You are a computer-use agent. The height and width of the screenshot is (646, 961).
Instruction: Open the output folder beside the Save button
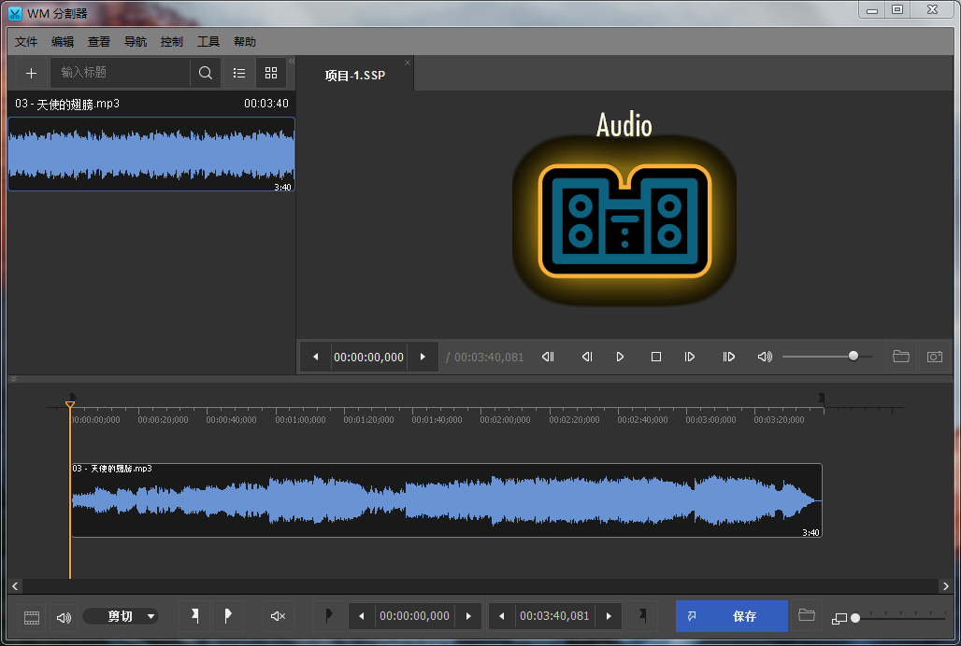click(807, 616)
